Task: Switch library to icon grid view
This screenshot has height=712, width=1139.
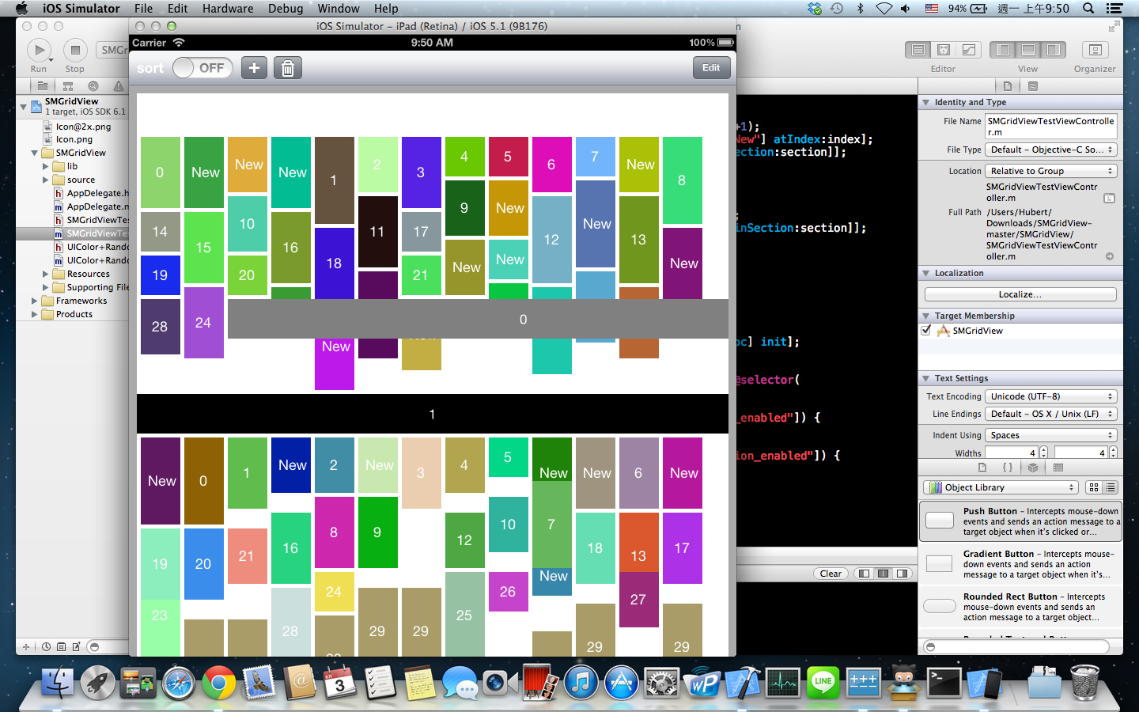Action: pos(1094,487)
